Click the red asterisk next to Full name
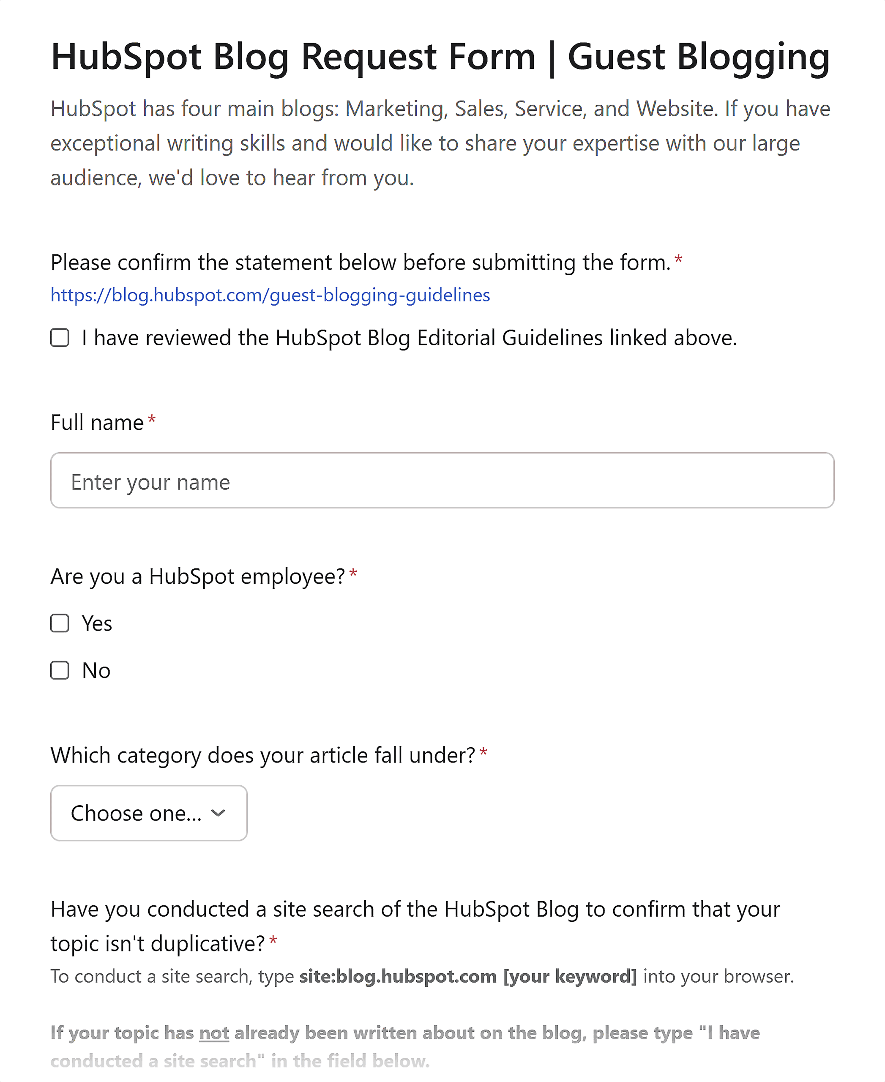 [x=153, y=418]
